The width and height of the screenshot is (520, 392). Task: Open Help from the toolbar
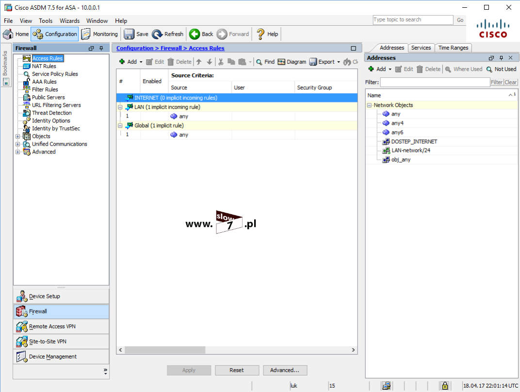267,34
